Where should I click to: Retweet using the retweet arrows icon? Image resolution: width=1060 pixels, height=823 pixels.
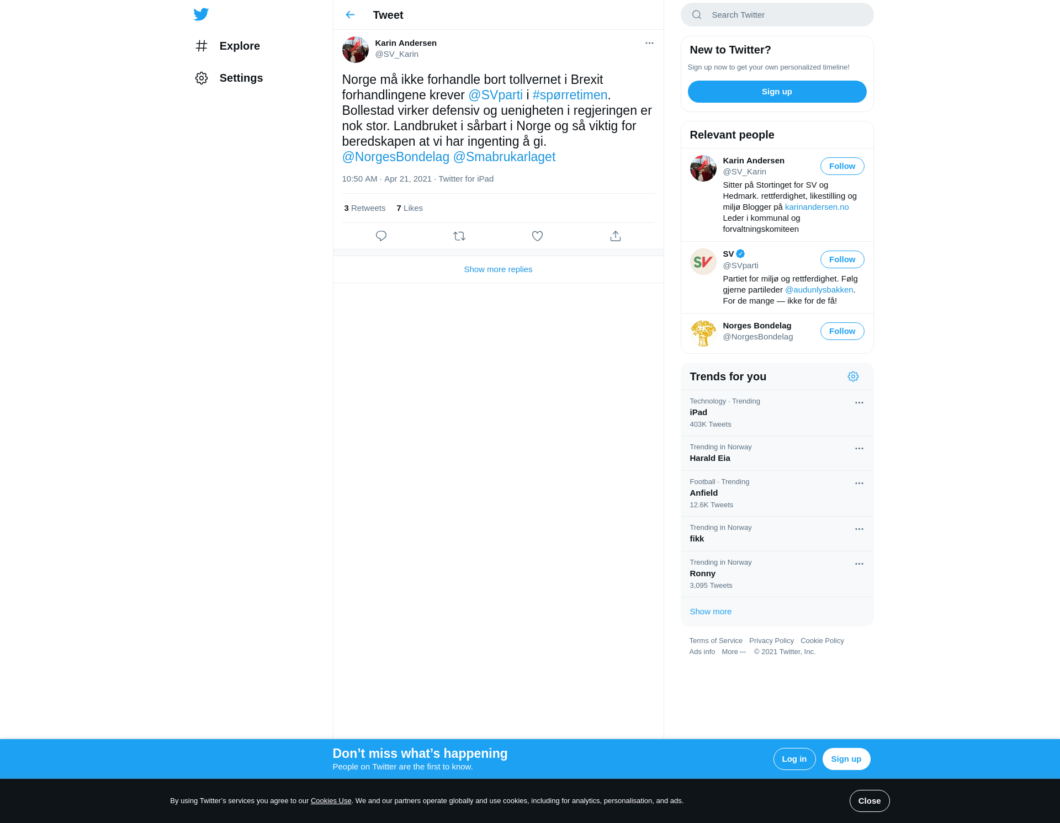click(x=459, y=236)
